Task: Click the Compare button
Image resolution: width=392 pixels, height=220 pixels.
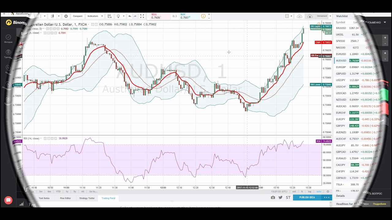Action: pos(77,16)
